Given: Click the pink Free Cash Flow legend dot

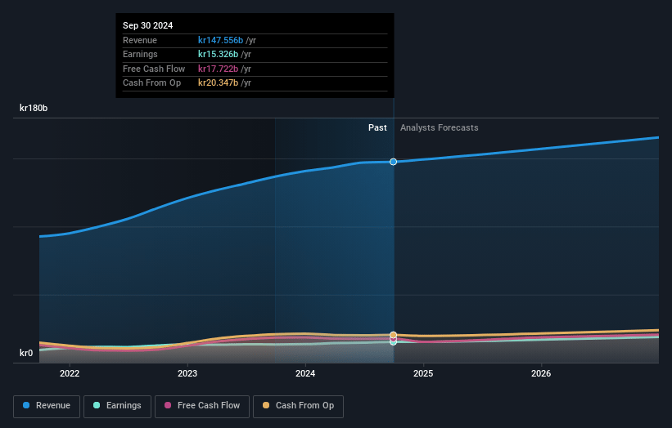Looking at the screenshot, I should coord(168,405).
